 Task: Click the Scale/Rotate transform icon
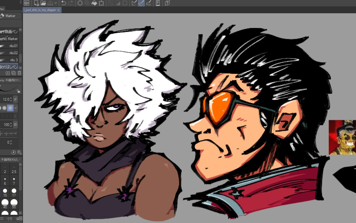coord(101,3)
